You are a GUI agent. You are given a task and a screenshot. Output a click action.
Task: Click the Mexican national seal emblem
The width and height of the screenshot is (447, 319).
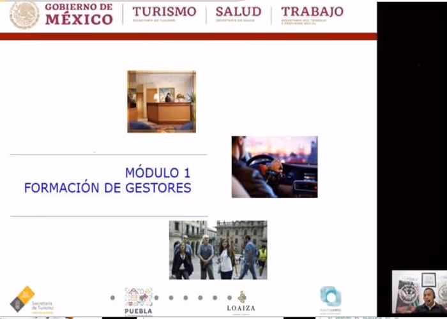click(24, 15)
